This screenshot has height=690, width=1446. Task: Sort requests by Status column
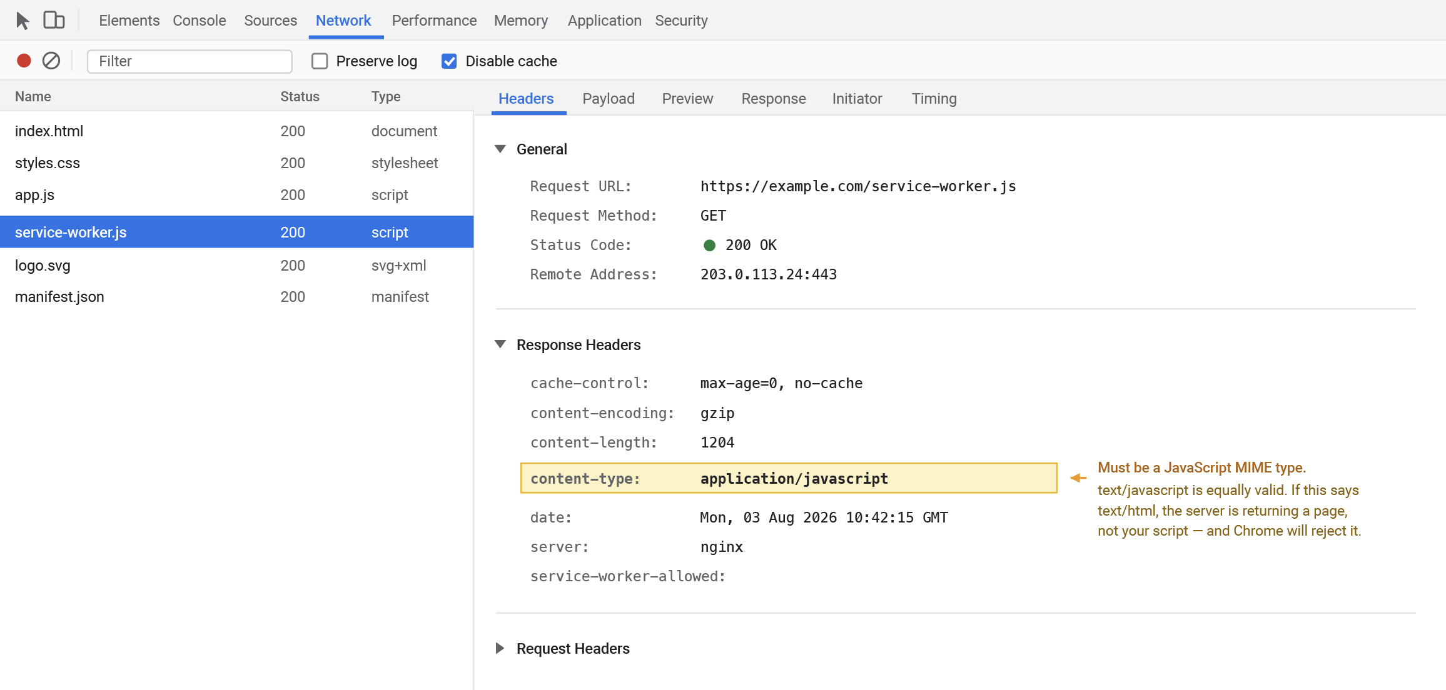[x=300, y=96]
